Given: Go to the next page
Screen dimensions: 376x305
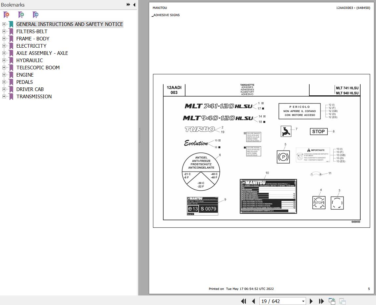Looking at the screenshot, I should point(311,301).
